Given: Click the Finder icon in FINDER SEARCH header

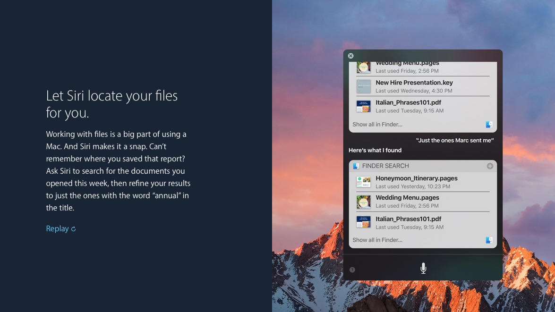Looking at the screenshot, I should coord(356,166).
